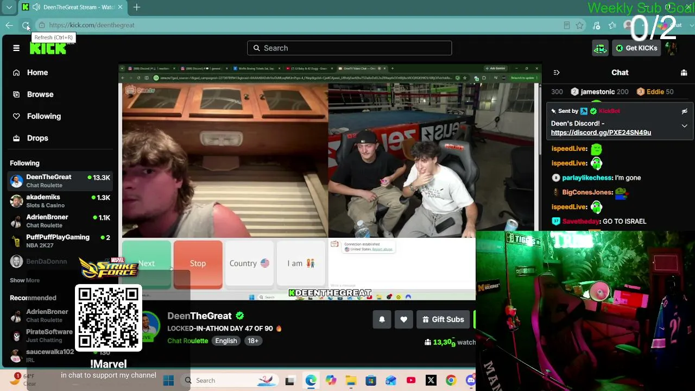The height and width of the screenshot is (391, 695).
Task: Open PuffPuffPlayGaming channel in Following list
Action: 60,241
